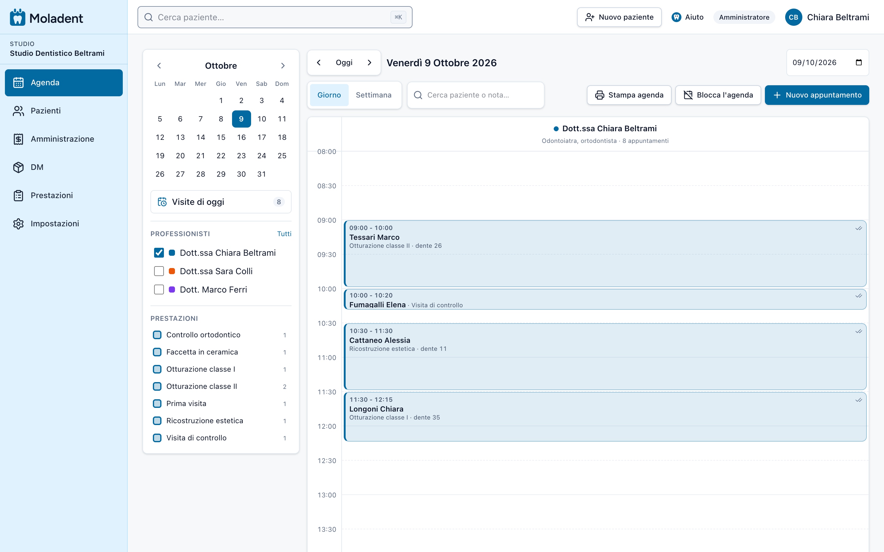The image size is (884, 552).
Task: Click Blocca l'agenda button
Action: pyautogui.click(x=718, y=95)
